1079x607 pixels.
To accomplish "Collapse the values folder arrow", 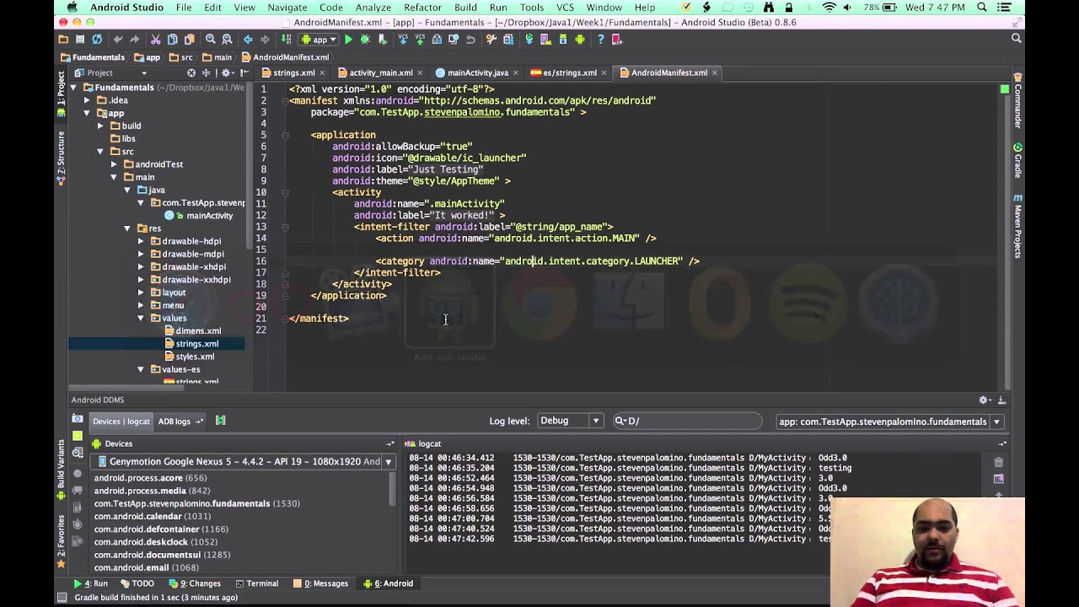I will [141, 318].
